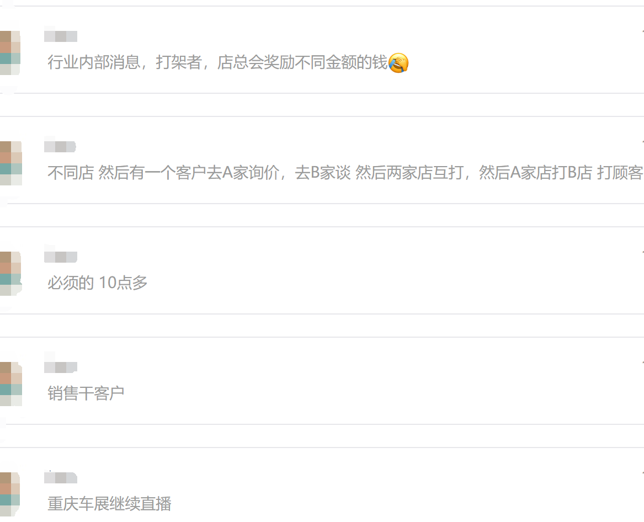Click cut-off timestamp marker of 销售干客户 comment
Screen dimensions: 644x522
tap(642, 363)
